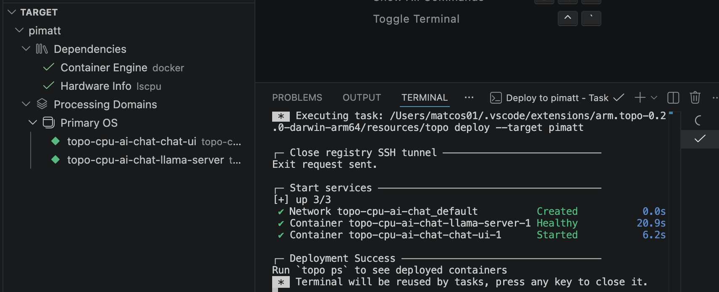Click the '20.9s' duration in terminal

tap(651, 223)
